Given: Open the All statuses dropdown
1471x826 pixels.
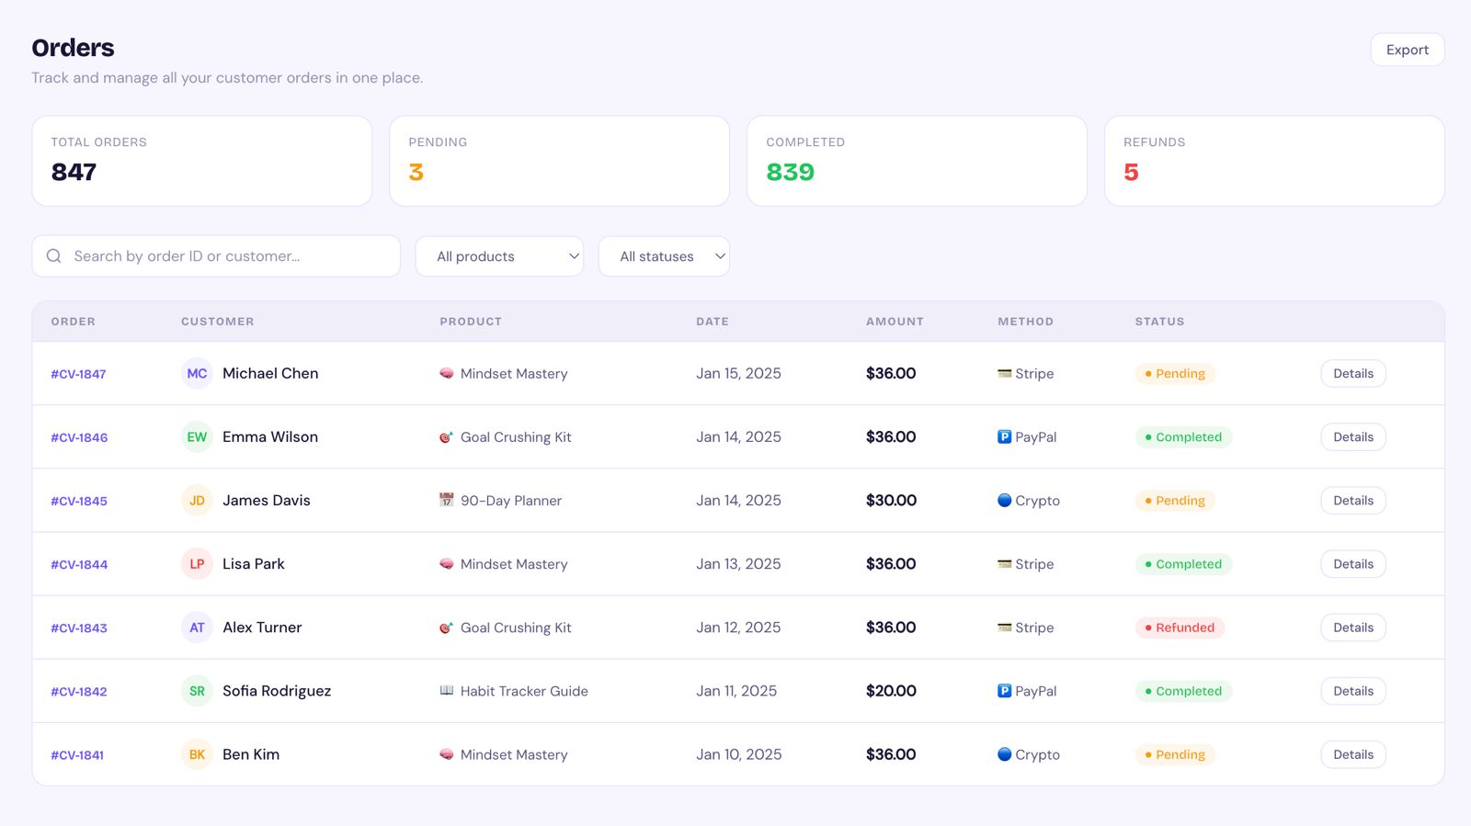Looking at the screenshot, I should 664,256.
